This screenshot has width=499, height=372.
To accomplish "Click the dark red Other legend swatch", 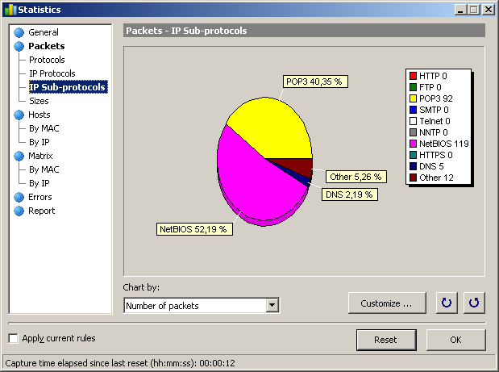I will pyautogui.click(x=413, y=178).
